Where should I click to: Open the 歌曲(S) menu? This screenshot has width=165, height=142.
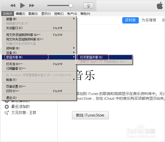click(x=33, y=14)
